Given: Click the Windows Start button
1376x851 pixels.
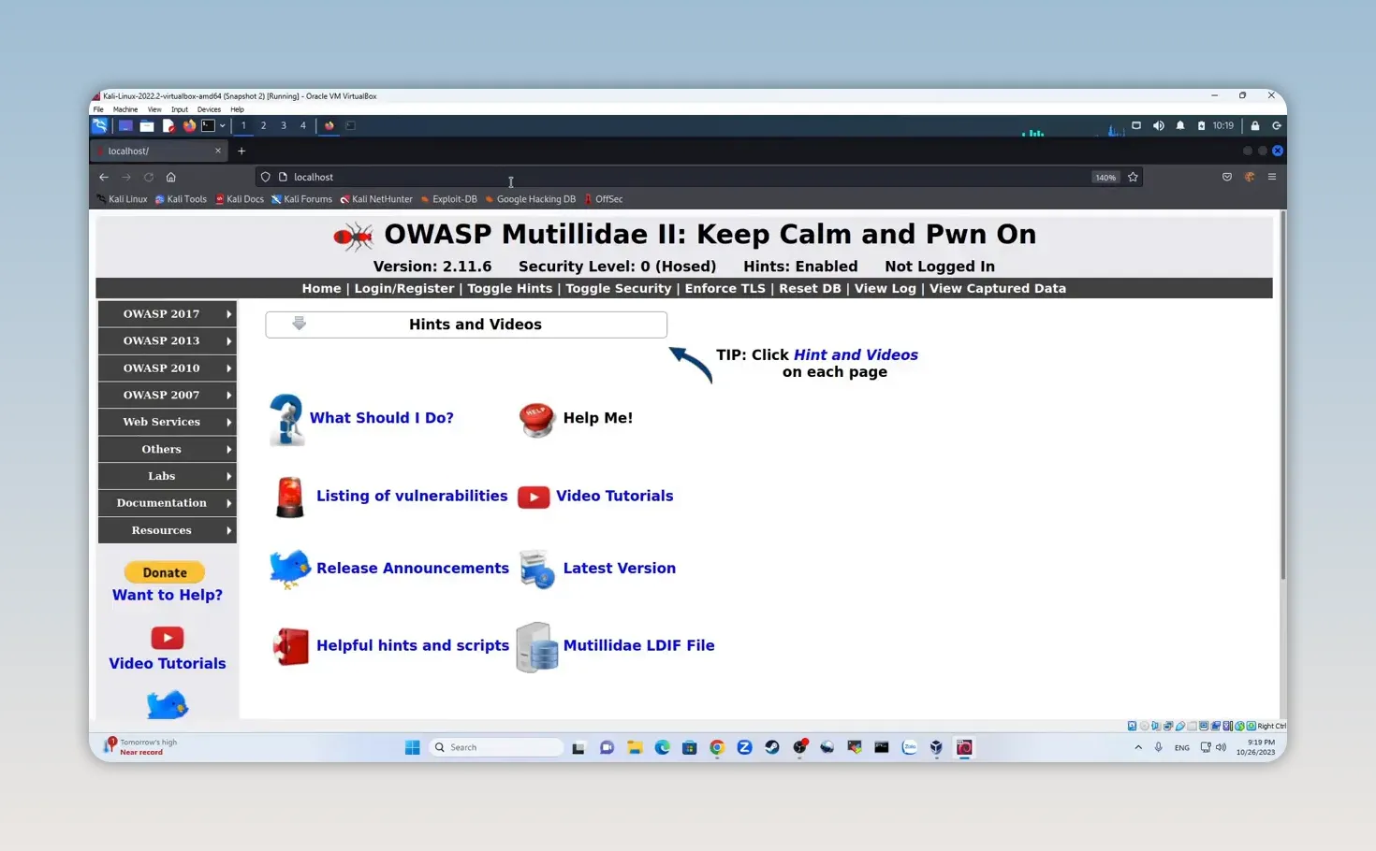Looking at the screenshot, I should (412, 747).
